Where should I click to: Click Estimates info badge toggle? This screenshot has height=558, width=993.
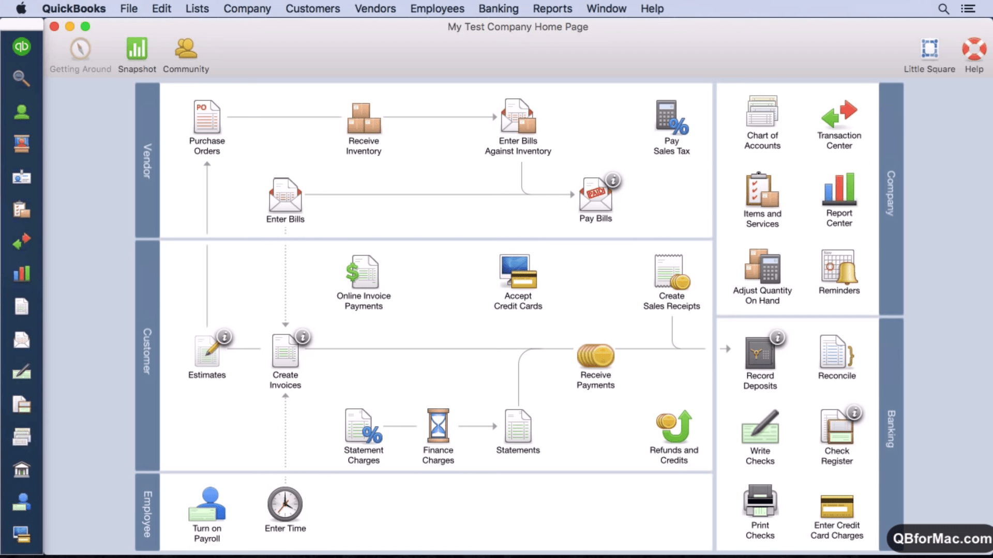coord(224,337)
